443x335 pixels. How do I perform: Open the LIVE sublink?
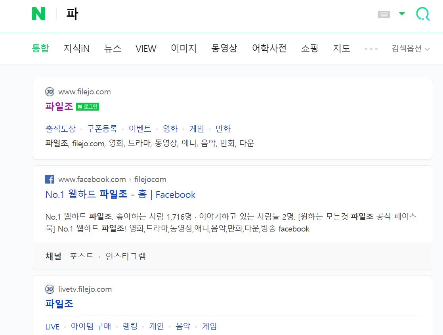coord(53,327)
